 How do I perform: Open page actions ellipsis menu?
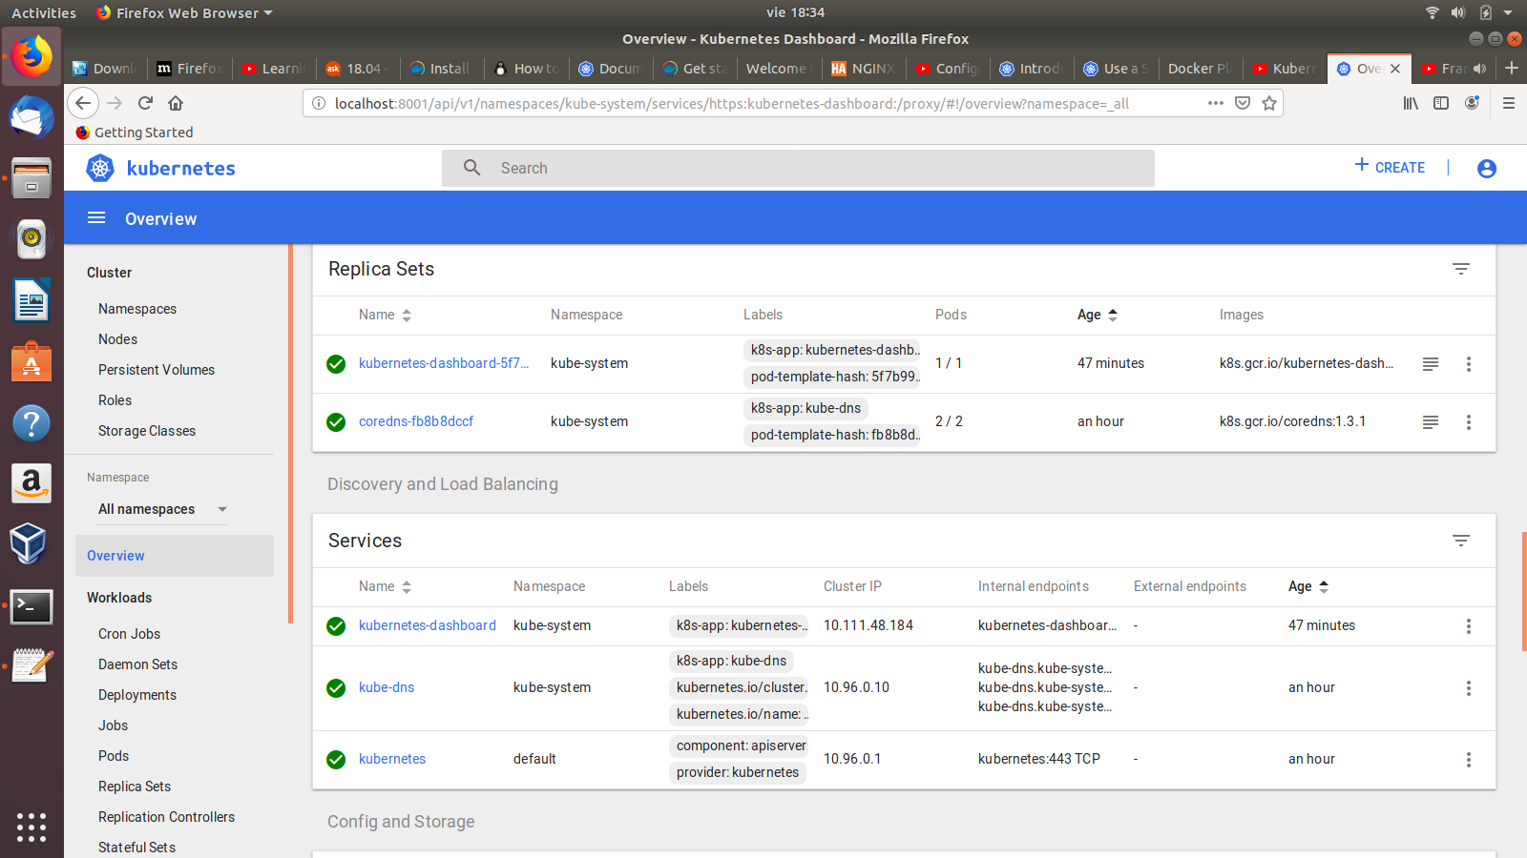pyautogui.click(x=1215, y=103)
